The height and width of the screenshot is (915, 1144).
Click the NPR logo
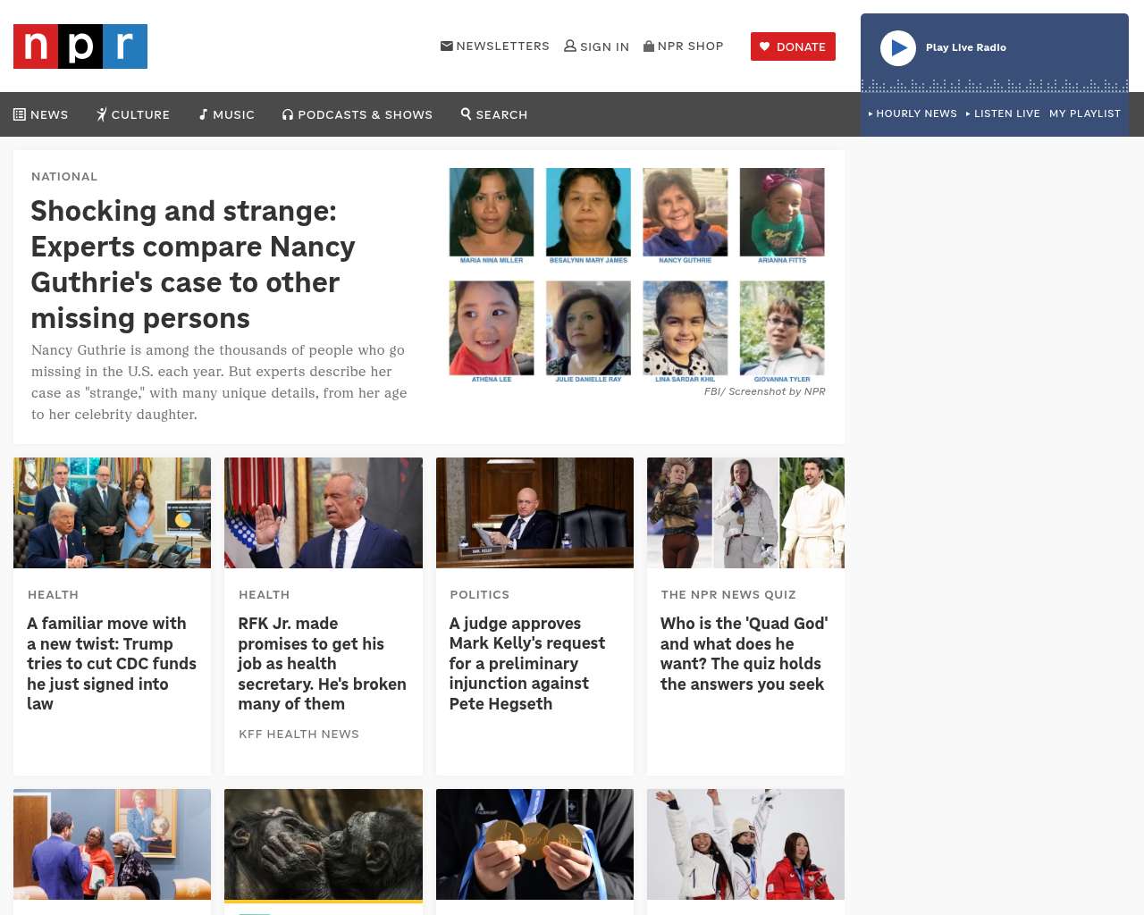click(80, 46)
